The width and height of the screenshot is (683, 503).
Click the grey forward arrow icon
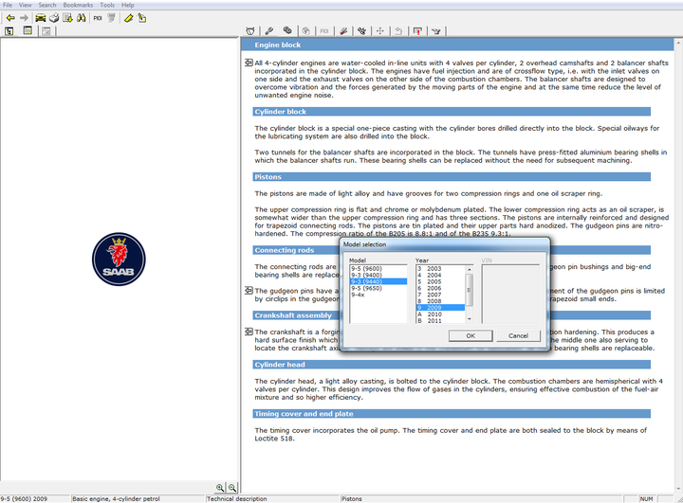25,18
